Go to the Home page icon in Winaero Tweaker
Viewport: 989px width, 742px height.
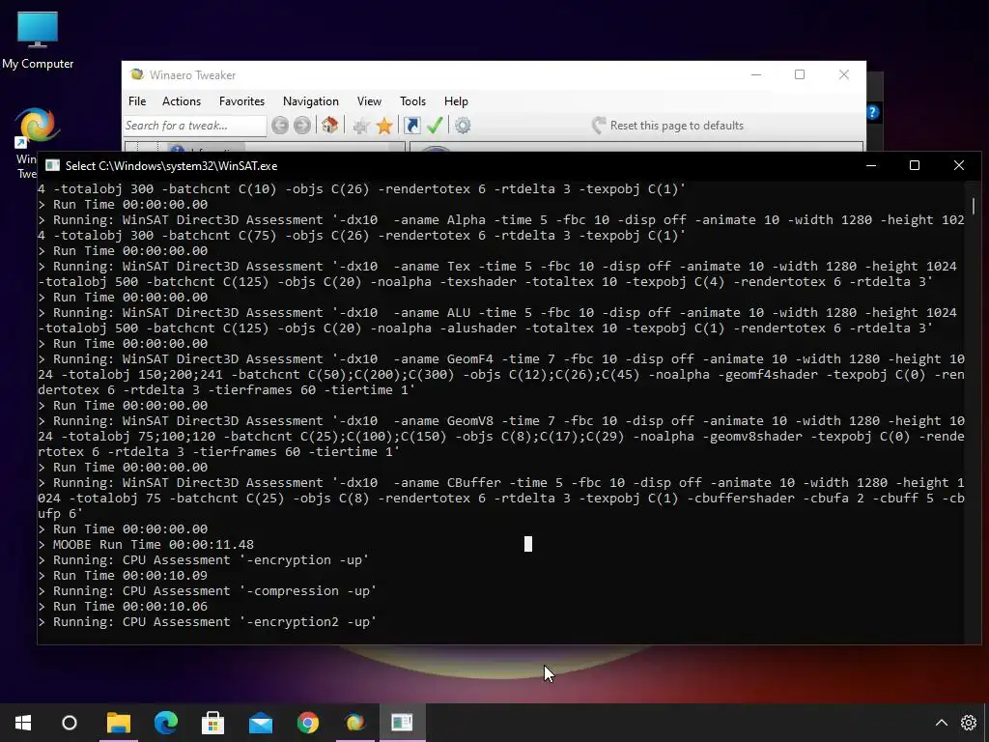tap(330, 125)
